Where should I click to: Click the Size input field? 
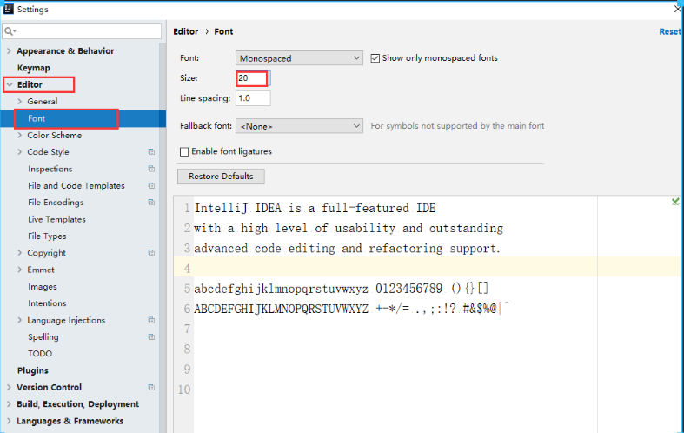[x=253, y=78]
